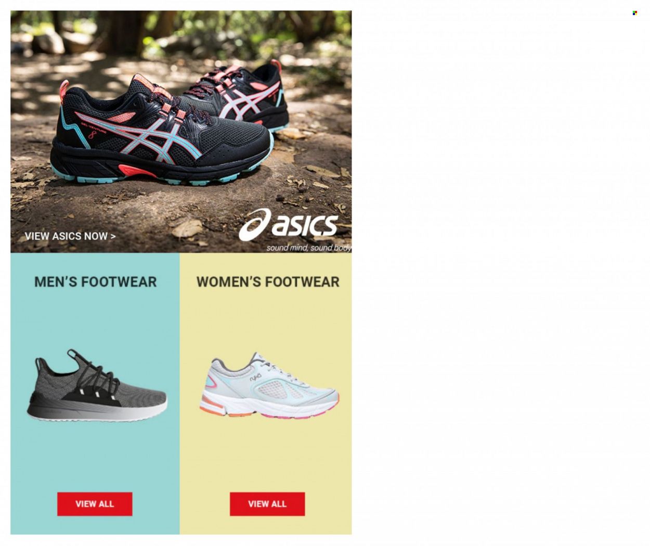Screen dimensions: 650x546
Task: Click the ASICS wordmark text
Action: [305, 225]
